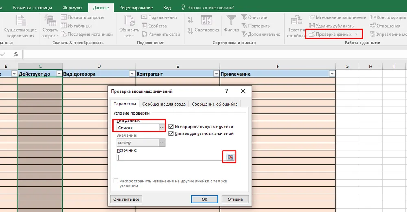407x212 pixels.
Task: Open filter dropdown for Контрагент column
Action: pyautogui.click(x=216, y=74)
